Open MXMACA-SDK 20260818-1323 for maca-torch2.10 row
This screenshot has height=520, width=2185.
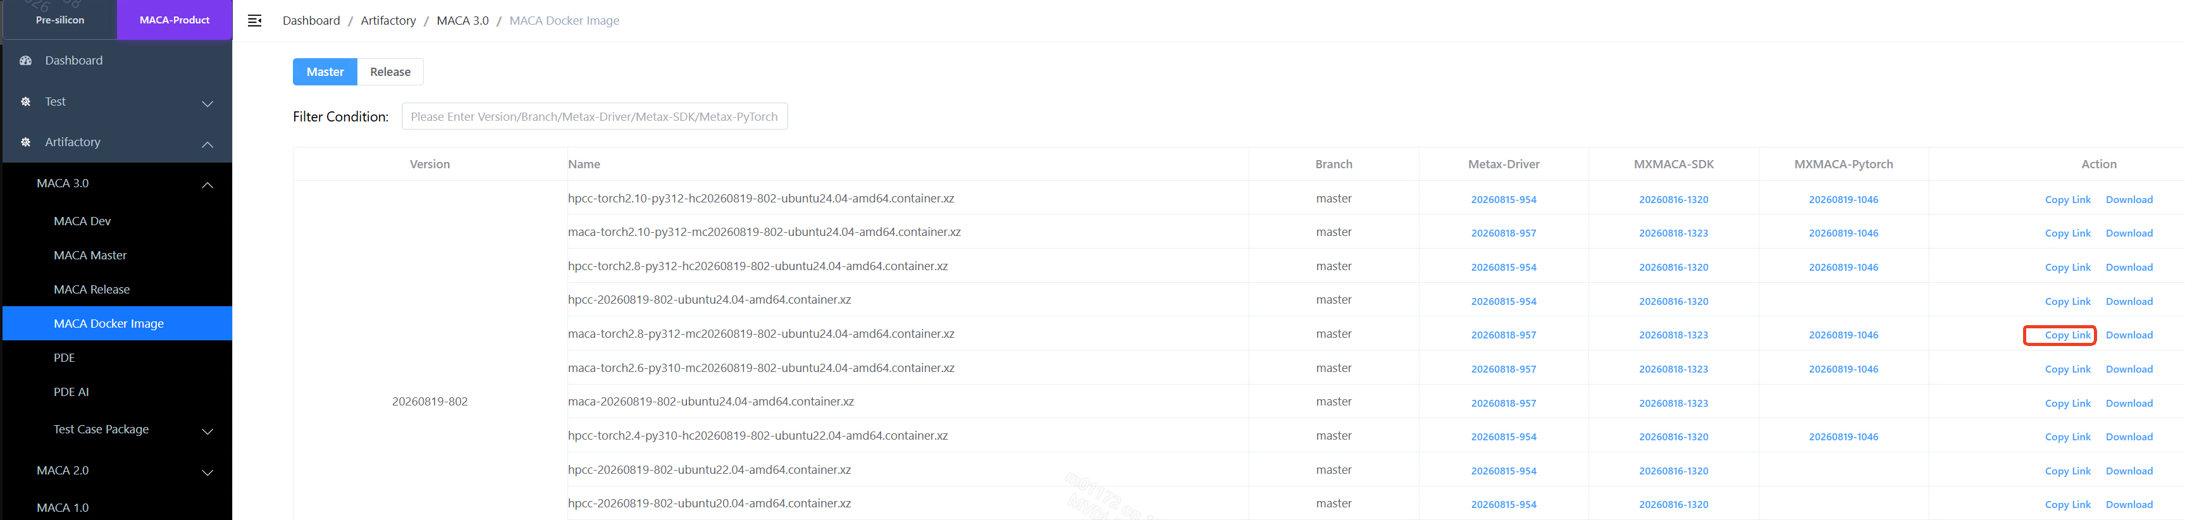point(1673,233)
